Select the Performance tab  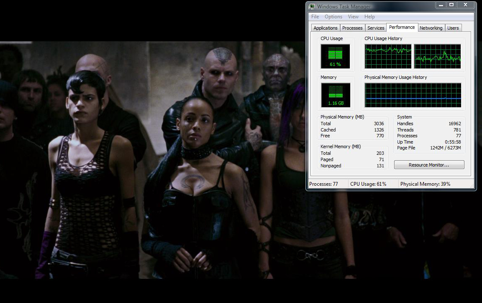click(x=402, y=27)
